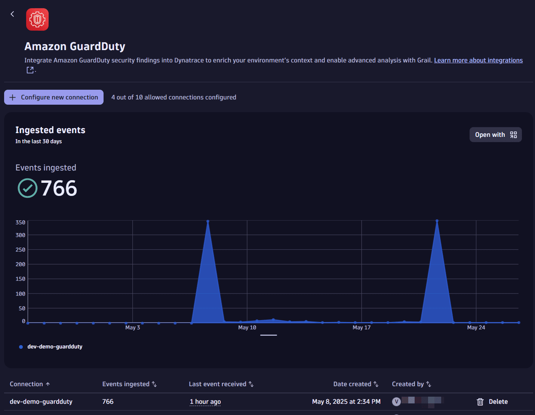Screen dimensions: 535x415
Task: Click the Amazon GuardDuty red logo icon
Action: (x=37, y=19)
